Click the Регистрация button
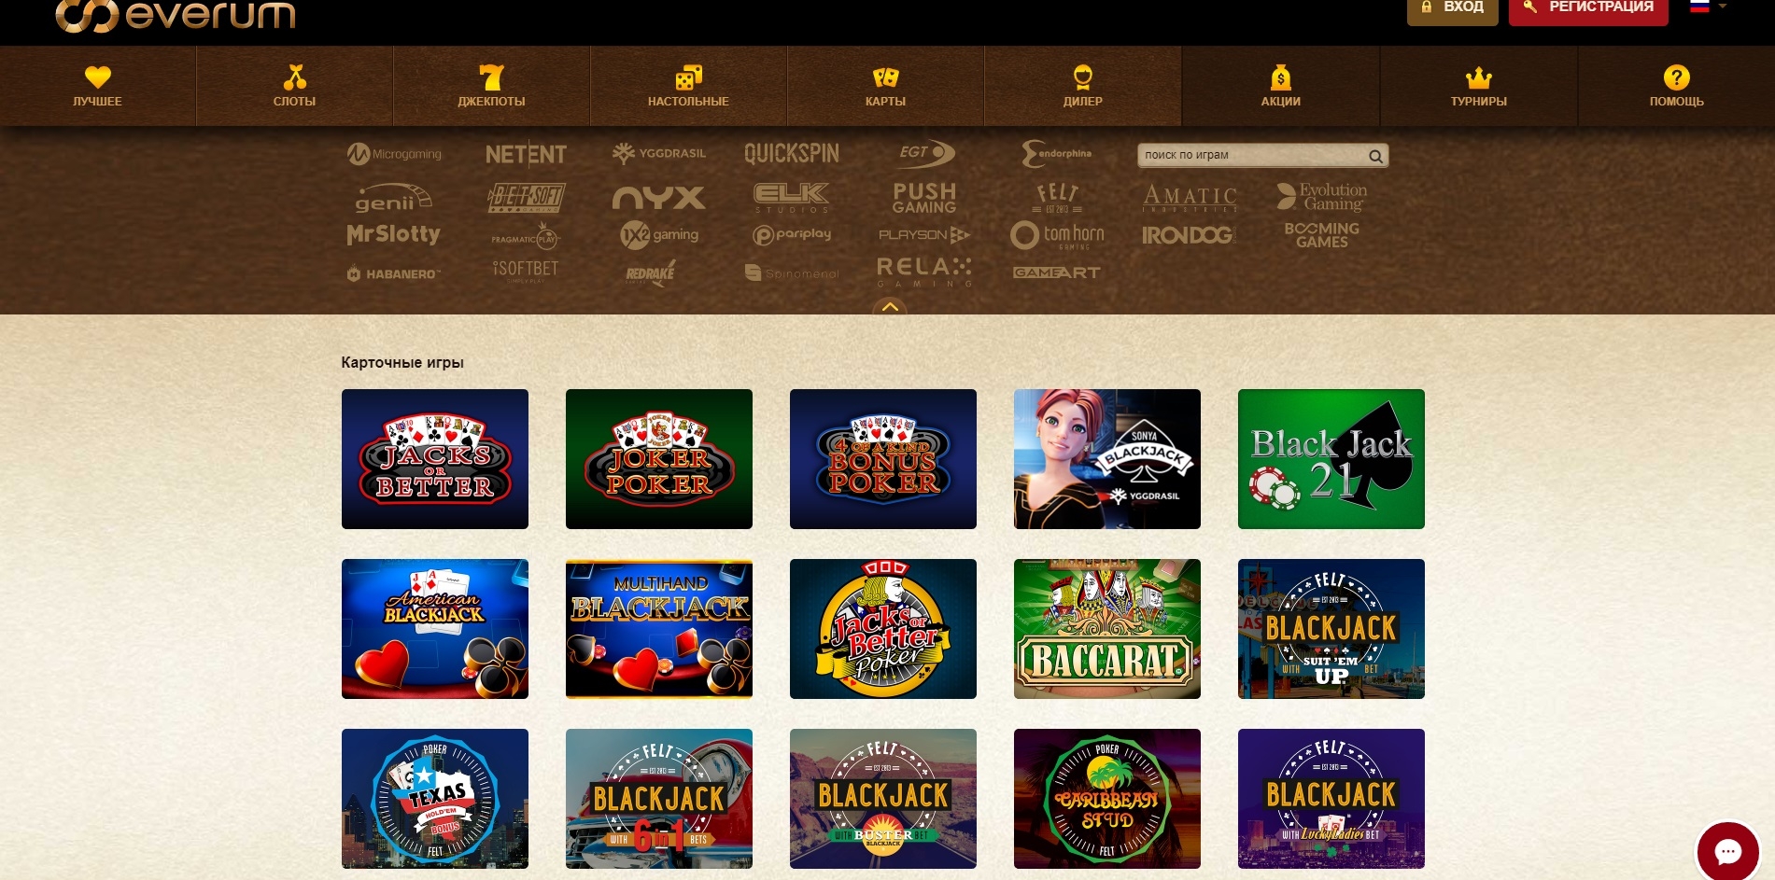Screen dimensions: 1775x880 coord(1588,7)
